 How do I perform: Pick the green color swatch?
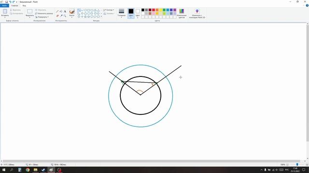point(164,10)
